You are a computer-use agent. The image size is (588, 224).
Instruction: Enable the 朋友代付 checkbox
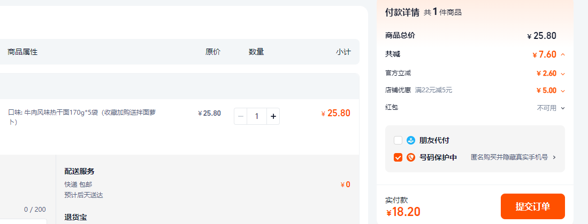398,141
